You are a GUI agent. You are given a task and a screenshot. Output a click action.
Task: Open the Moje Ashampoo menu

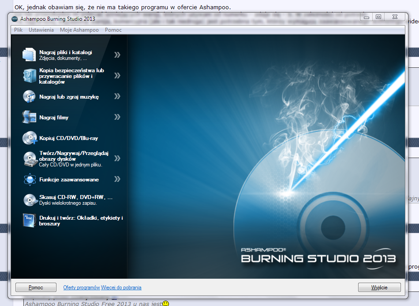[79, 30]
